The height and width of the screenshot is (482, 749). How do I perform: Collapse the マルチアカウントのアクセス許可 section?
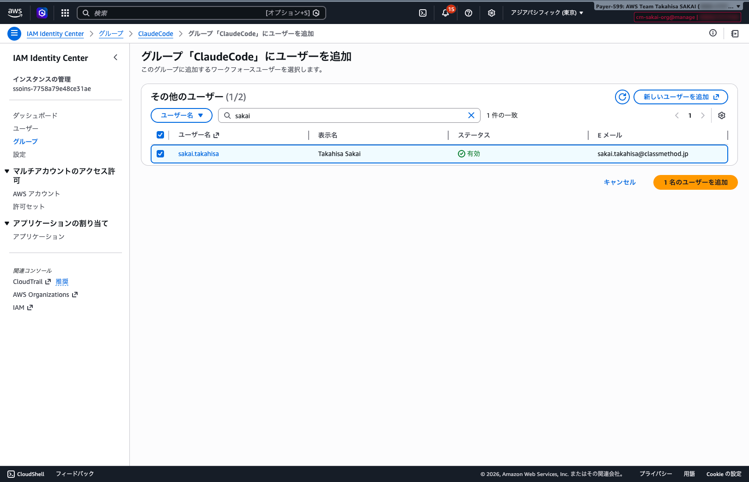pyautogui.click(x=7, y=171)
